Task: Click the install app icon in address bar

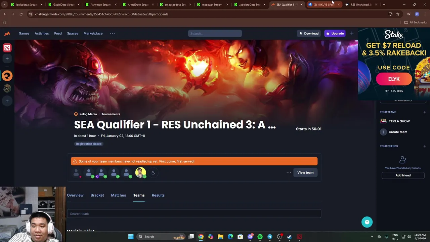Action: tap(390, 14)
